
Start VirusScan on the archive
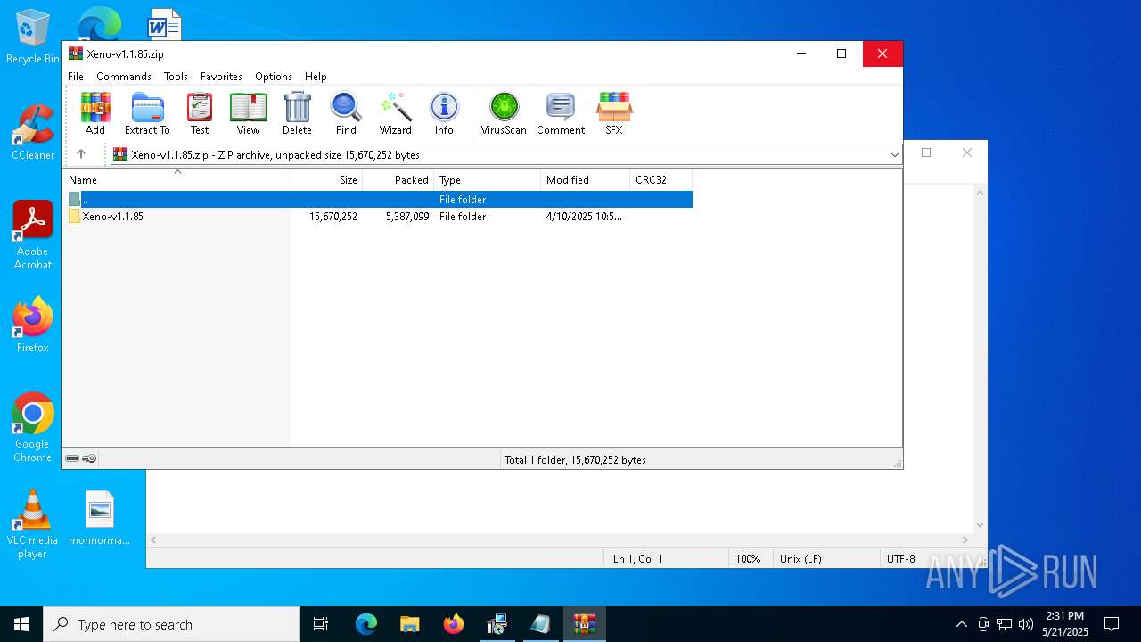point(504,113)
